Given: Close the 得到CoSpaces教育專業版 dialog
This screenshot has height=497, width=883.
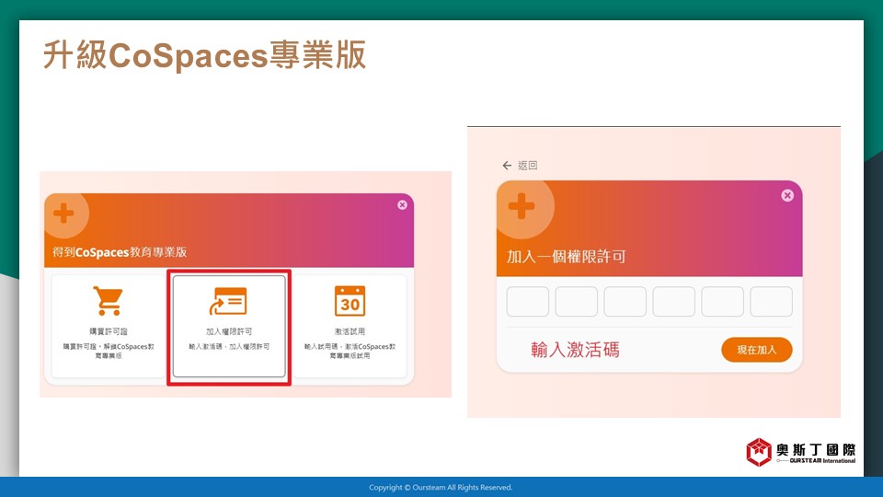Looking at the screenshot, I should [x=402, y=205].
